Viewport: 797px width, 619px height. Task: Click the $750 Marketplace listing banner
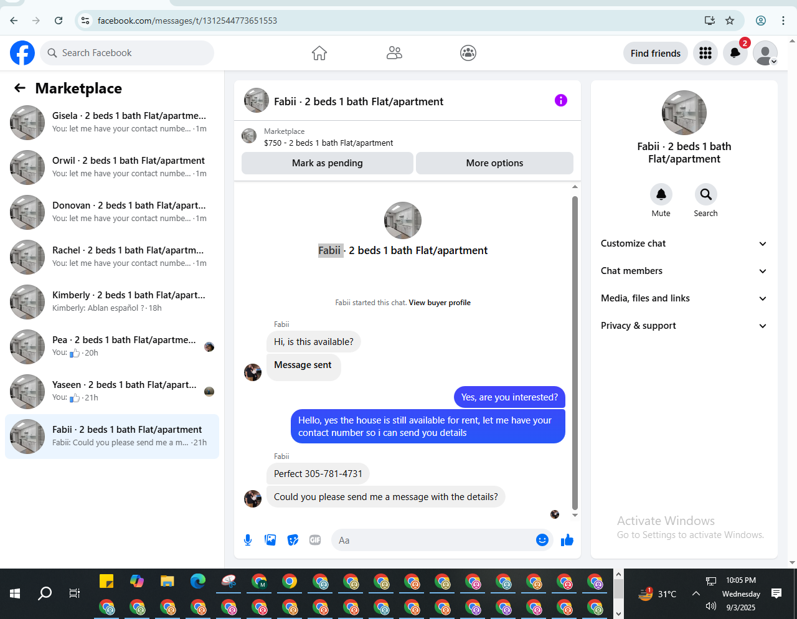407,137
